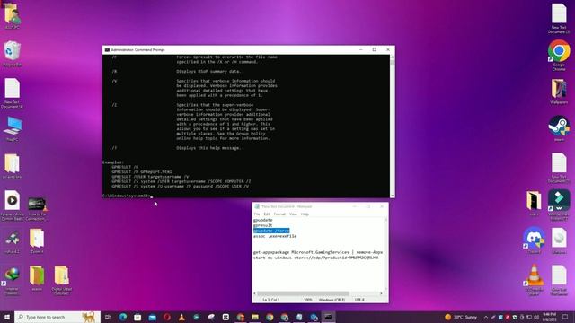Open the Mail app from taskbar
The width and height of the screenshot is (575, 323).
coord(152,317)
